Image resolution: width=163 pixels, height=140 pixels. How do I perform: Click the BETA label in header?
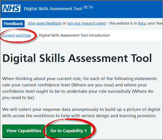(88, 7)
